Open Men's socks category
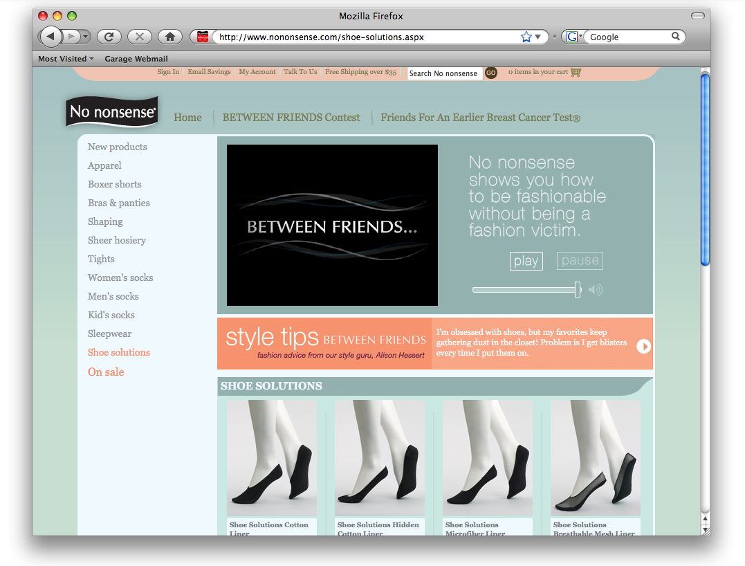 pyautogui.click(x=113, y=296)
